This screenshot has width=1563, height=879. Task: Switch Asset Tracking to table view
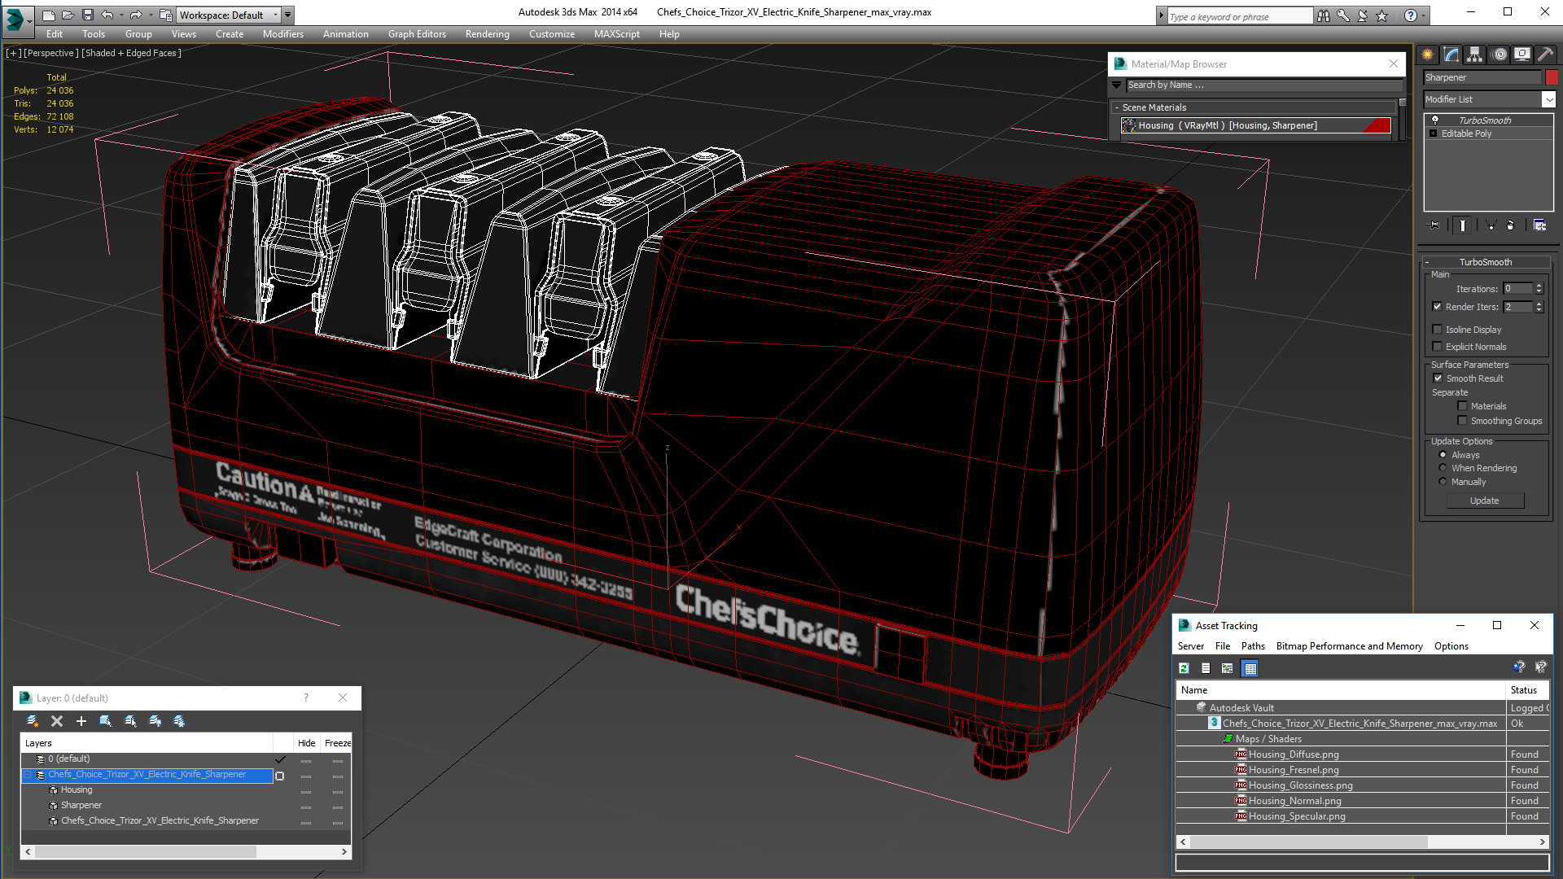(1250, 668)
